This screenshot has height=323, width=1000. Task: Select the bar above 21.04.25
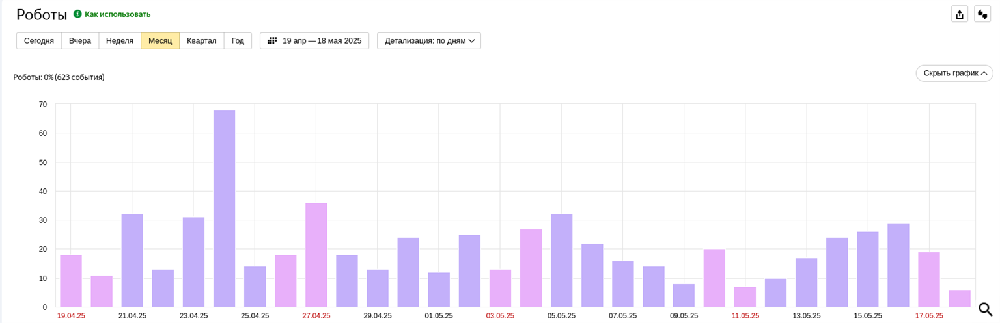pyautogui.click(x=132, y=260)
